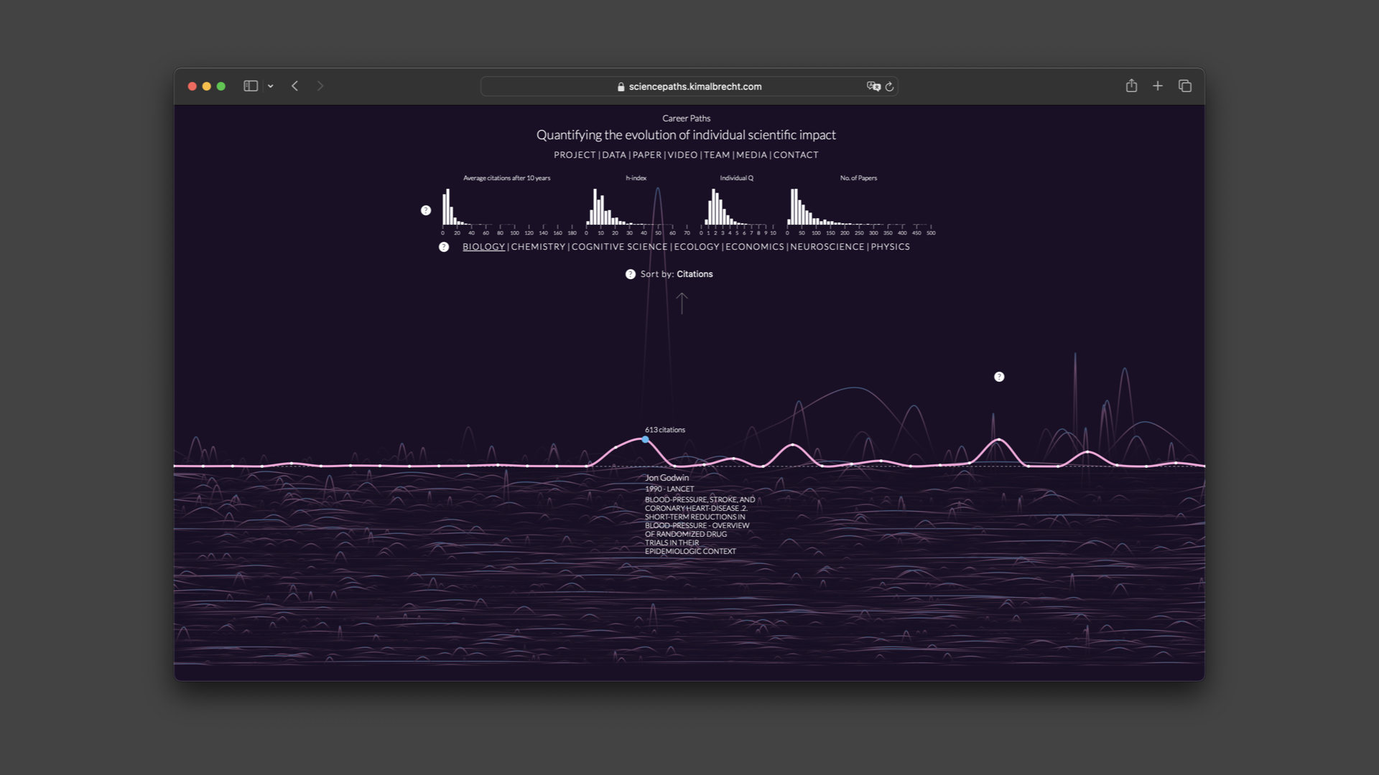Select the ECOLOGY discipline tab

697,247
